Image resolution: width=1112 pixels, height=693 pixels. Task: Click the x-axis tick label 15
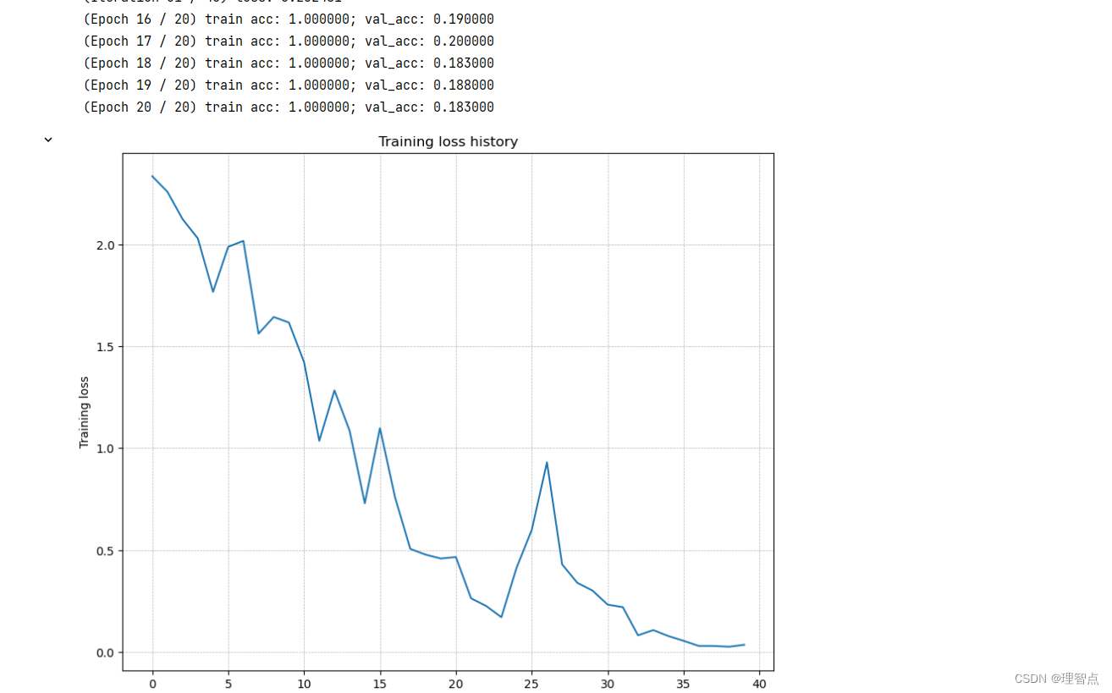380,684
